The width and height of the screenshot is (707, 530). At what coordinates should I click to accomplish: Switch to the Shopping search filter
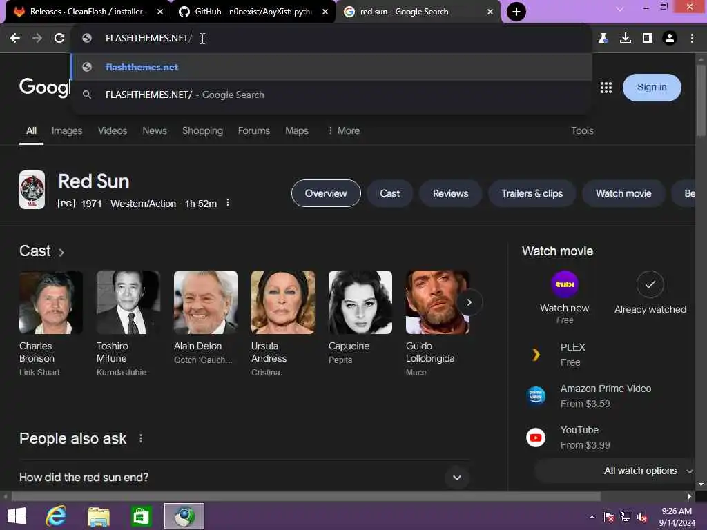tap(202, 130)
